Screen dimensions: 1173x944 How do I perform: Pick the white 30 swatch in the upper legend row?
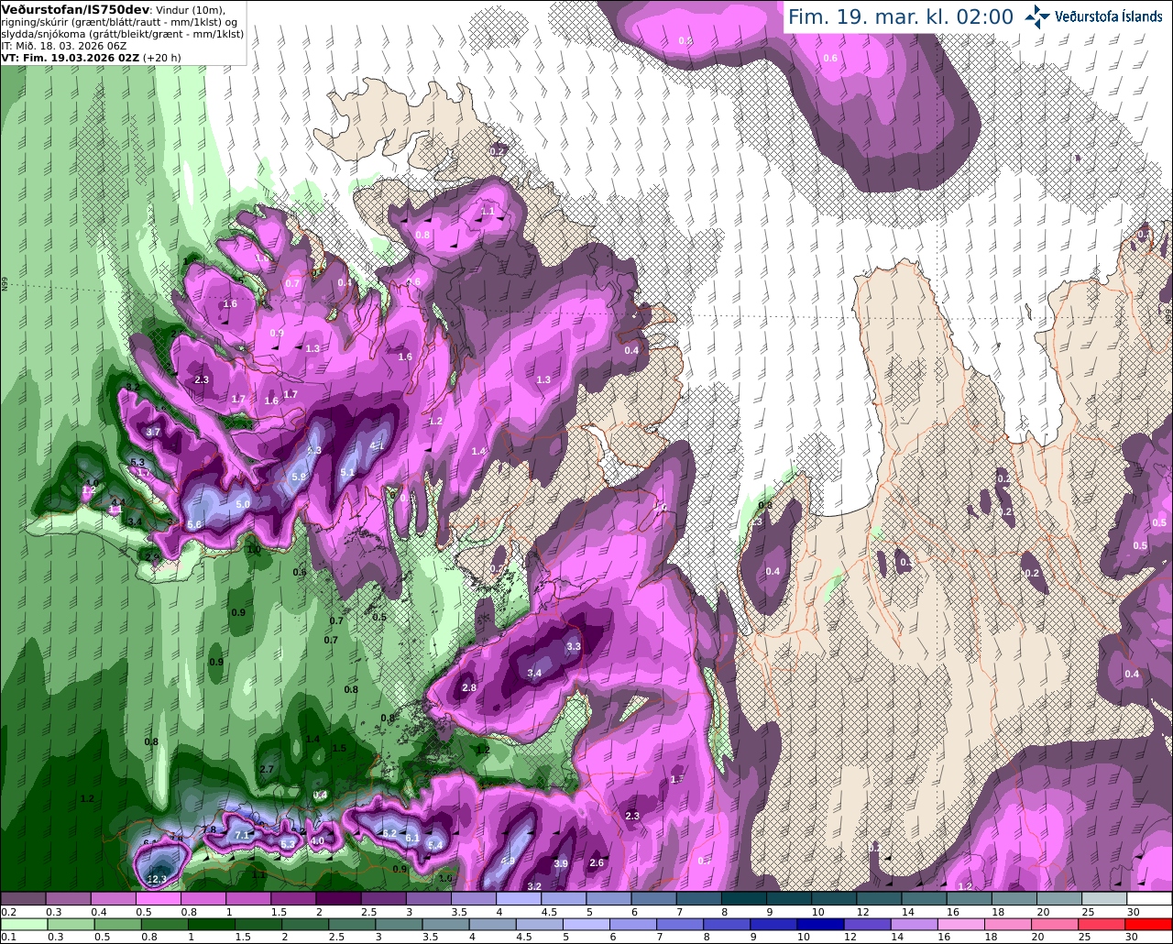[1150, 898]
